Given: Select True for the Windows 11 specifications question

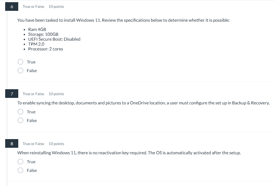Looking at the screenshot, I should coord(20,62).
